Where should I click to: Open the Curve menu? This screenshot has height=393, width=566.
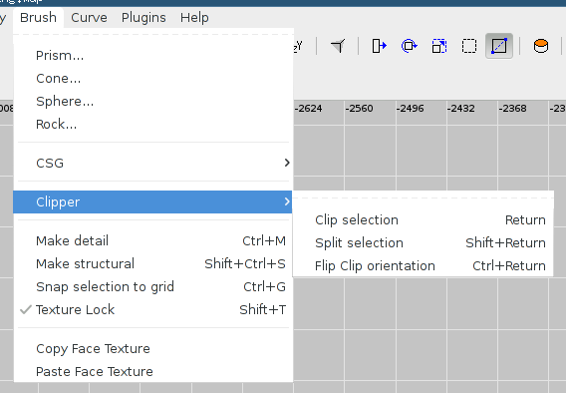89,17
